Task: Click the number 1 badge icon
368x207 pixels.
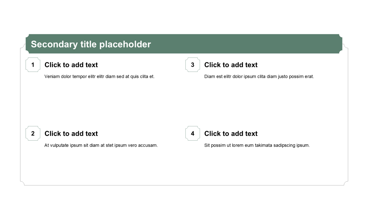Action: coord(33,65)
